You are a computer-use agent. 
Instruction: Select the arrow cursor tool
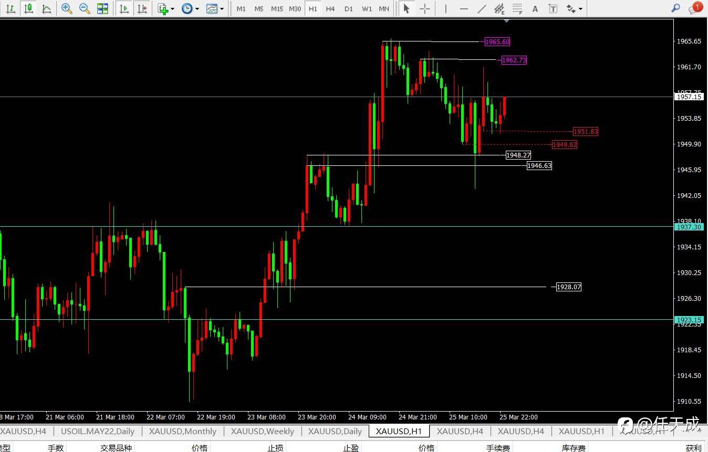(406, 8)
